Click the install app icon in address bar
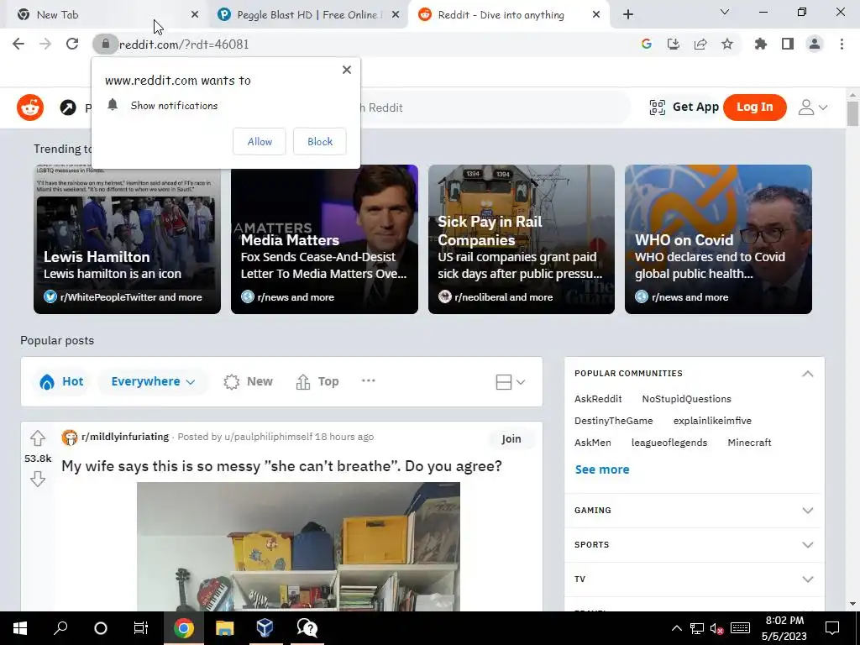 674,44
